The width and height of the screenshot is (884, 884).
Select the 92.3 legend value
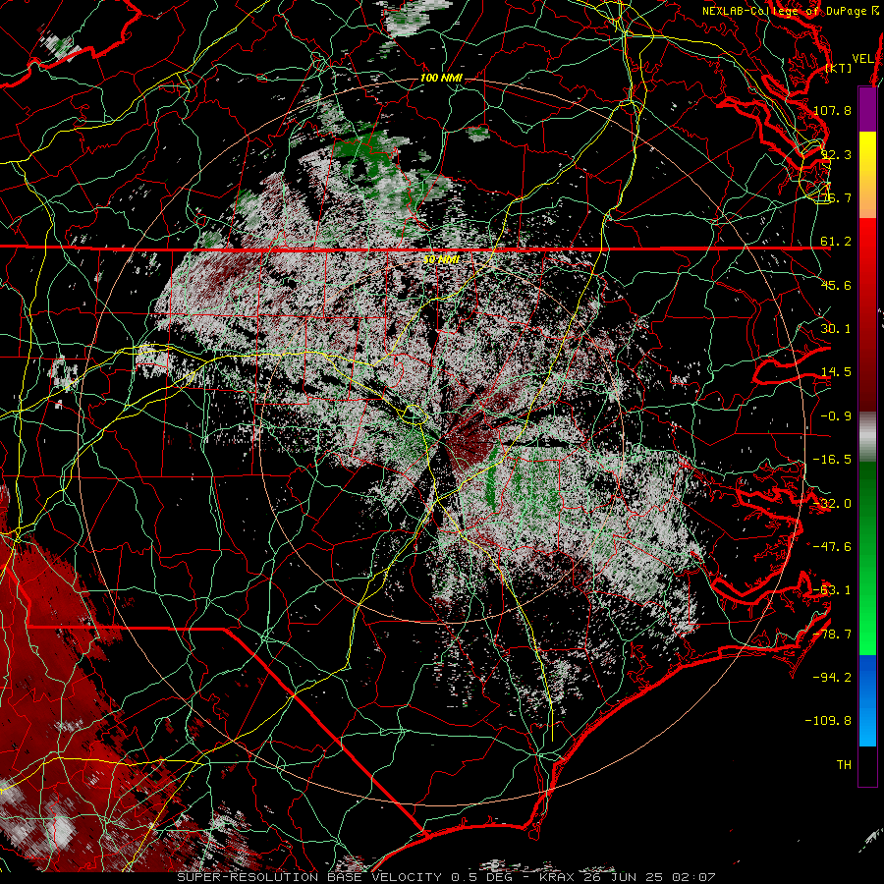tap(836, 154)
